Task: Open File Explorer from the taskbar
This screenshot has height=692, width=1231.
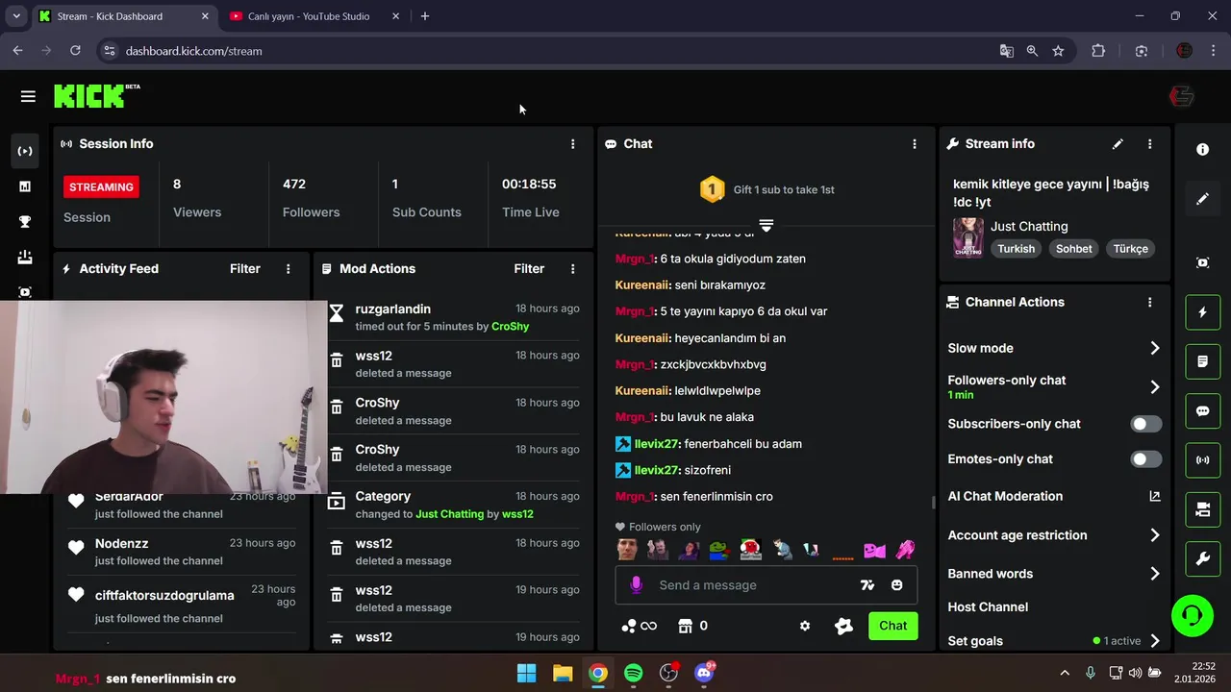Action: 563,673
